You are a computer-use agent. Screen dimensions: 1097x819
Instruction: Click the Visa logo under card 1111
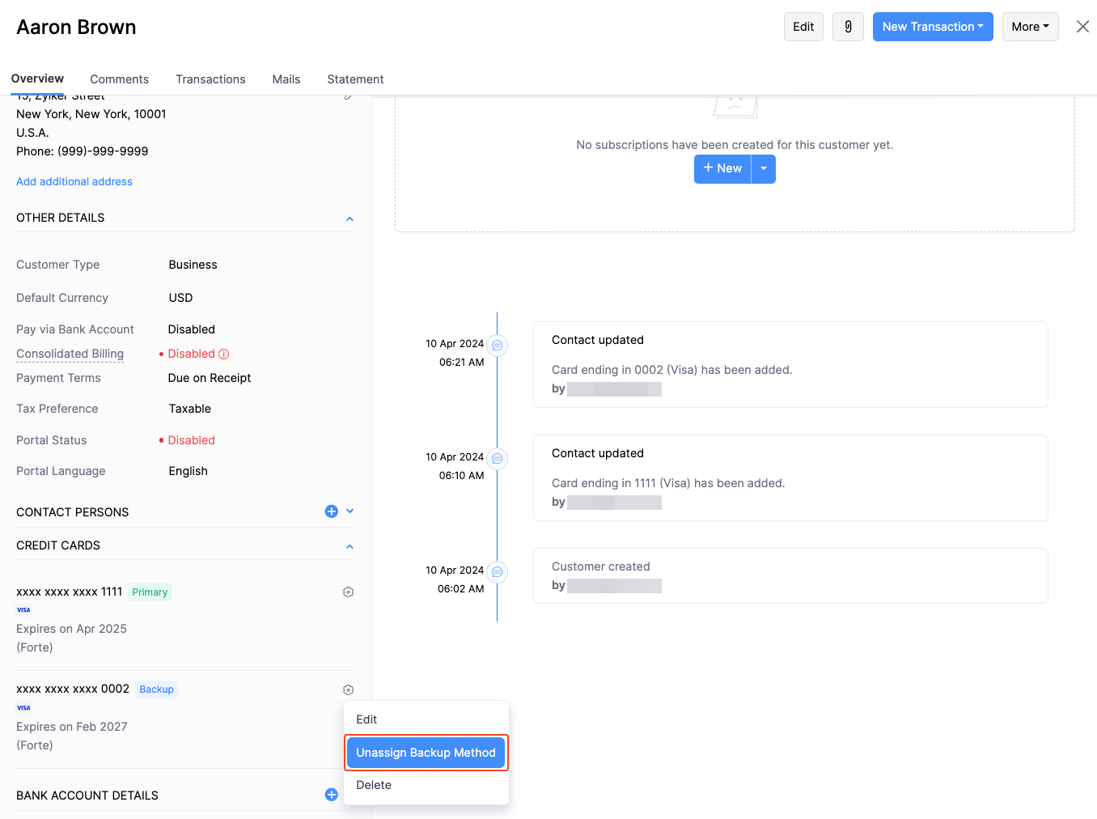[23, 609]
